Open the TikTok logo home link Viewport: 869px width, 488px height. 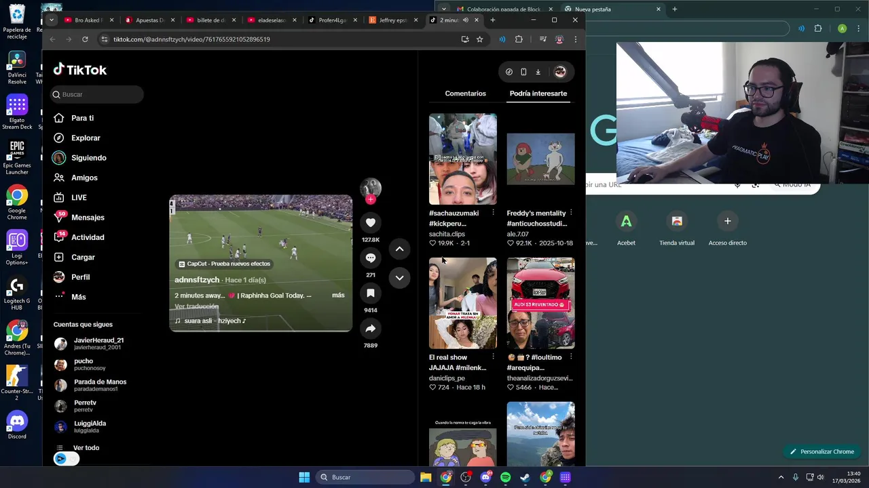(x=80, y=70)
